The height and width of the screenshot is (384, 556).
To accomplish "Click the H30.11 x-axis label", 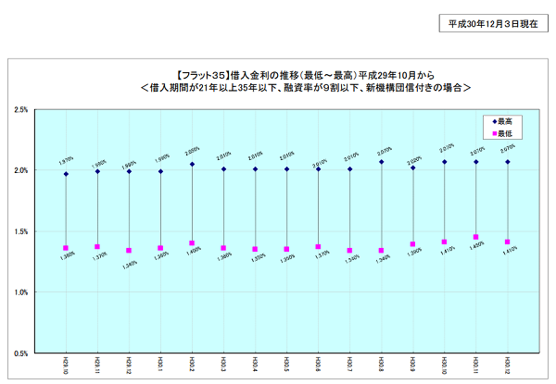I will pyautogui.click(x=476, y=365).
